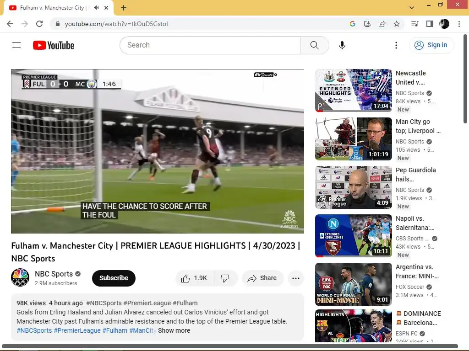Open media controls toolbar icon
Viewport: 469px width, 351px height.
pyautogui.click(x=414, y=24)
